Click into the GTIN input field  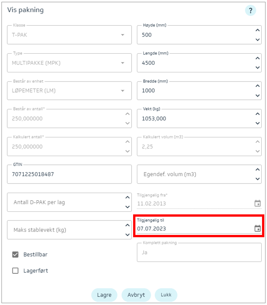69,174
